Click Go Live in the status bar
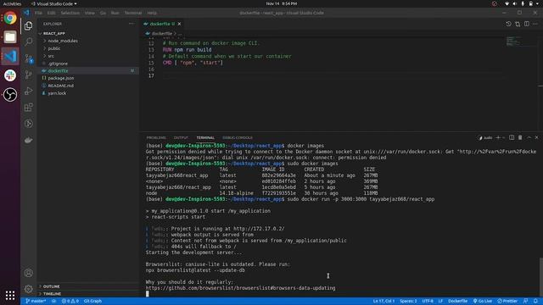This screenshot has width=543, height=305. (x=483, y=302)
